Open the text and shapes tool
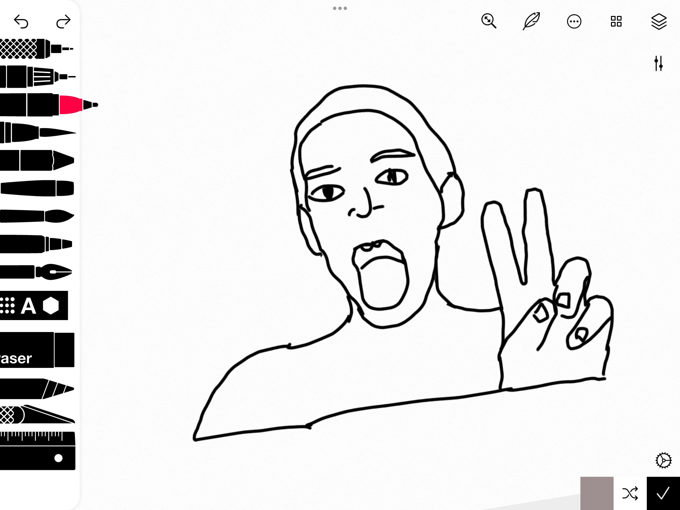The image size is (680, 510). [33, 305]
